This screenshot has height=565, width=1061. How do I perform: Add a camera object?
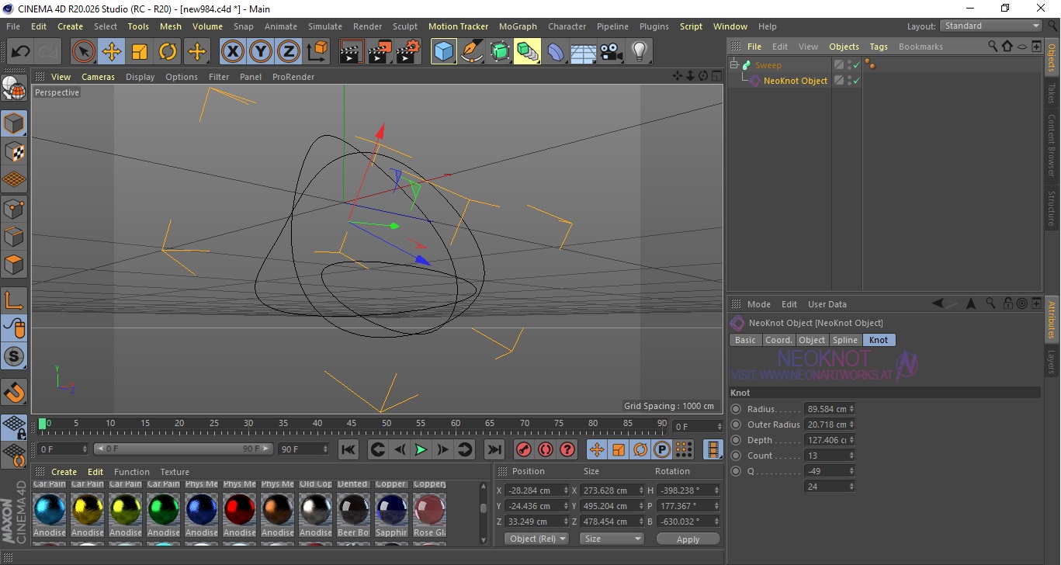[611, 52]
